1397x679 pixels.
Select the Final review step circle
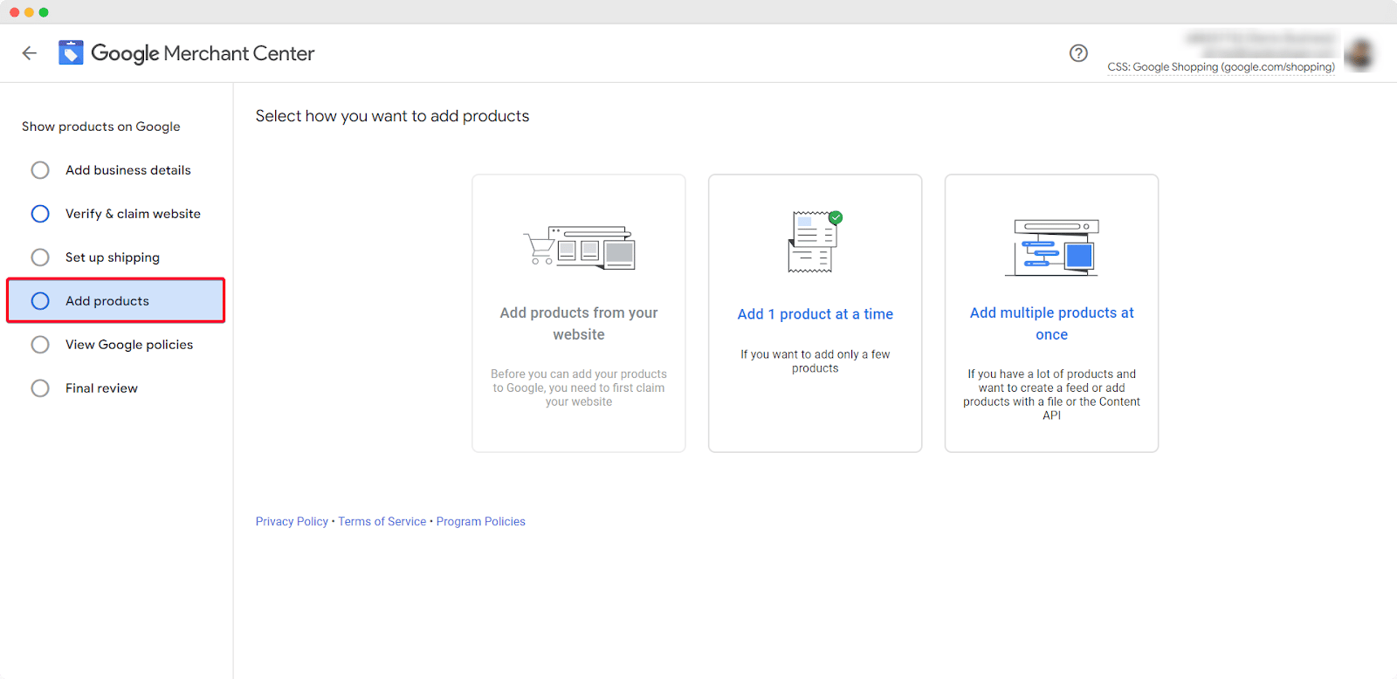(40, 388)
